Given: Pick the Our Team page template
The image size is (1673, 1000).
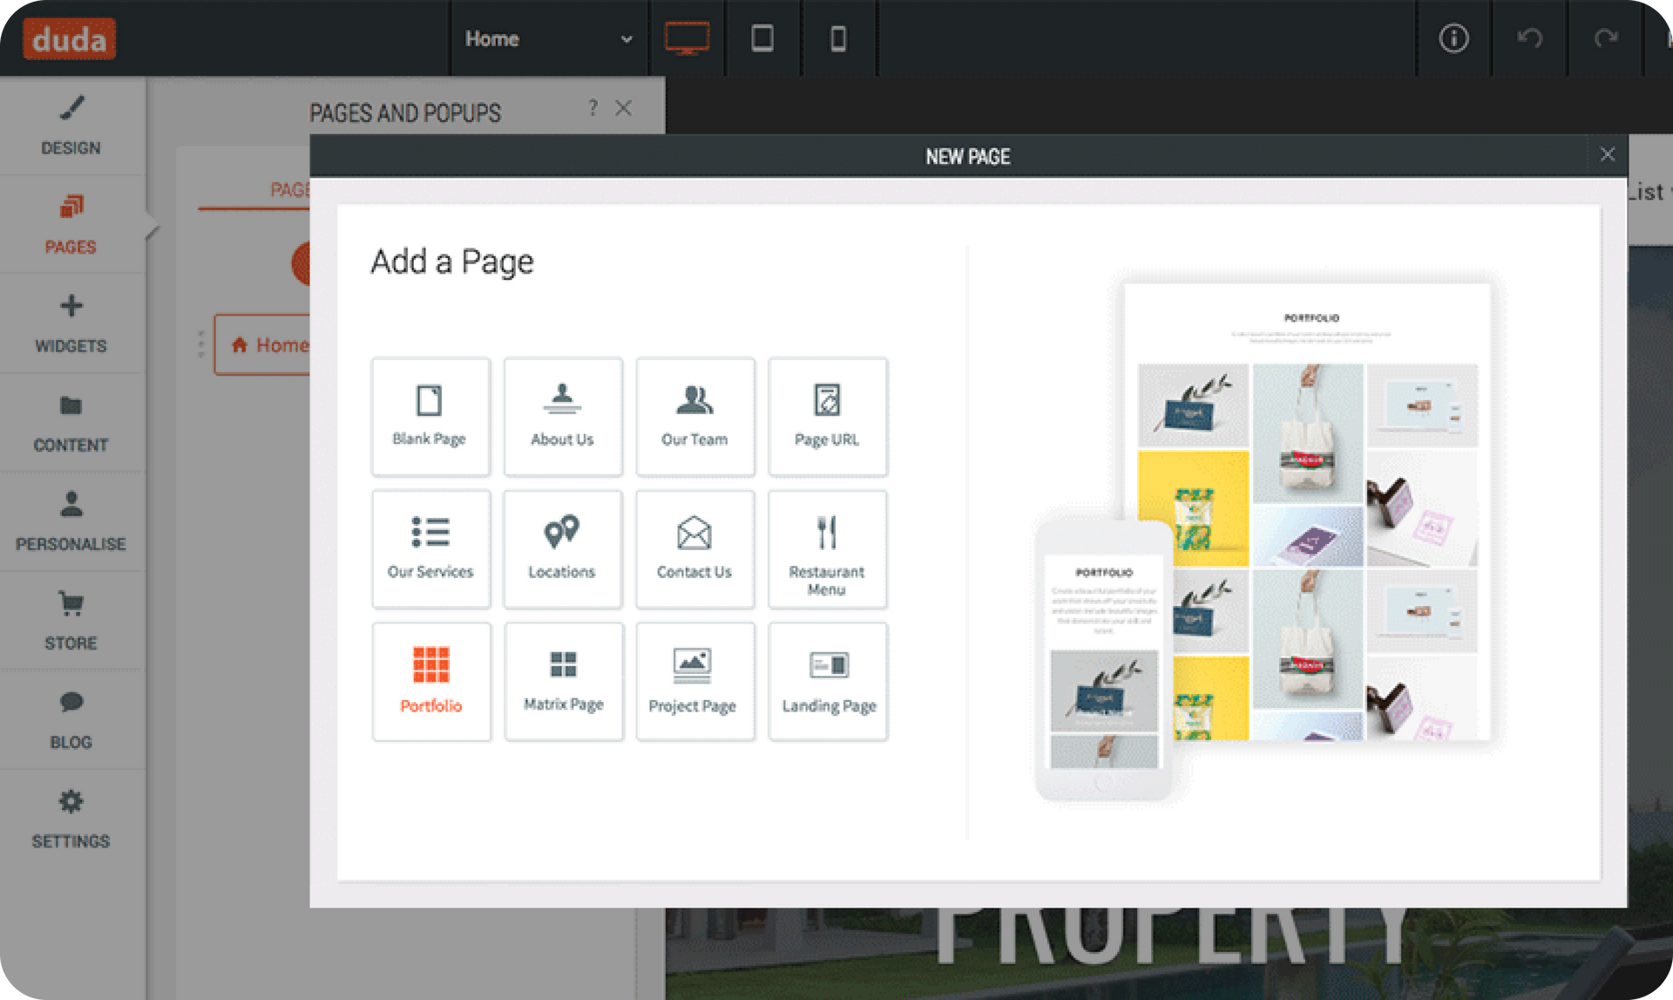Looking at the screenshot, I should click(695, 417).
